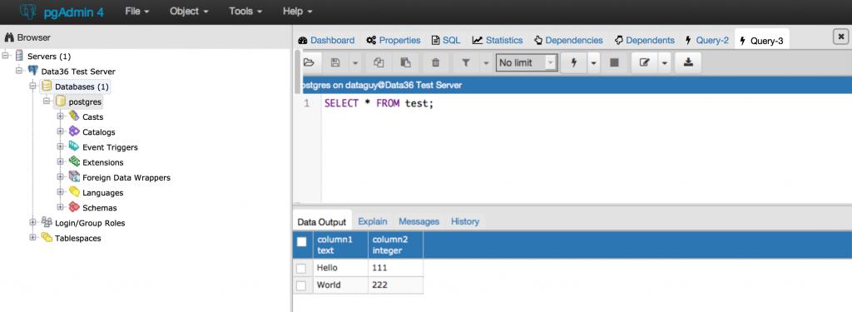Click the delete trash can icon
The height and width of the screenshot is (312, 852).
point(435,62)
